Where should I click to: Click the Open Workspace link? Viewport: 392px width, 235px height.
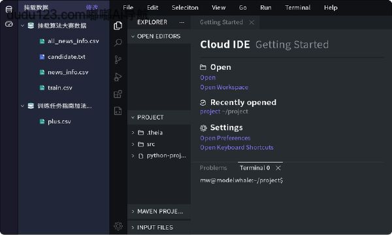(224, 87)
